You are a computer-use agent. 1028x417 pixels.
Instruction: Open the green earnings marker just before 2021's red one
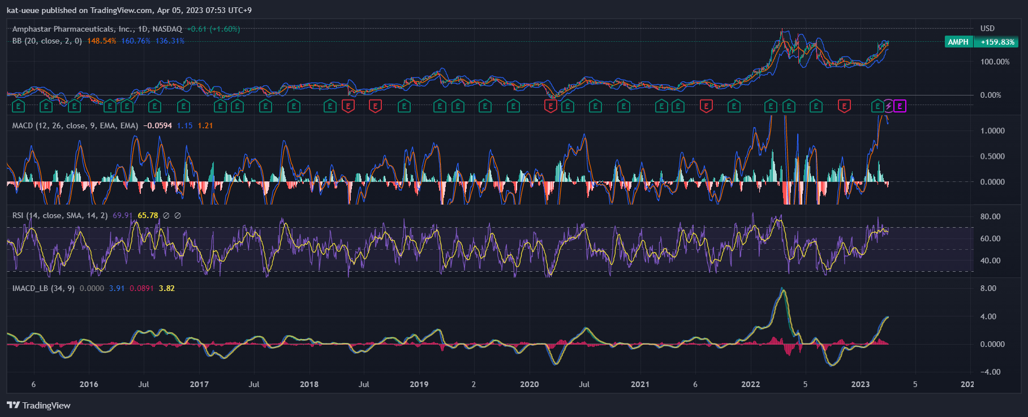[x=678, y=106]
